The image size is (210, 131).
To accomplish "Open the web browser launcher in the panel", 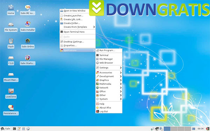I will pyautogui.click(x=28, y=129).
